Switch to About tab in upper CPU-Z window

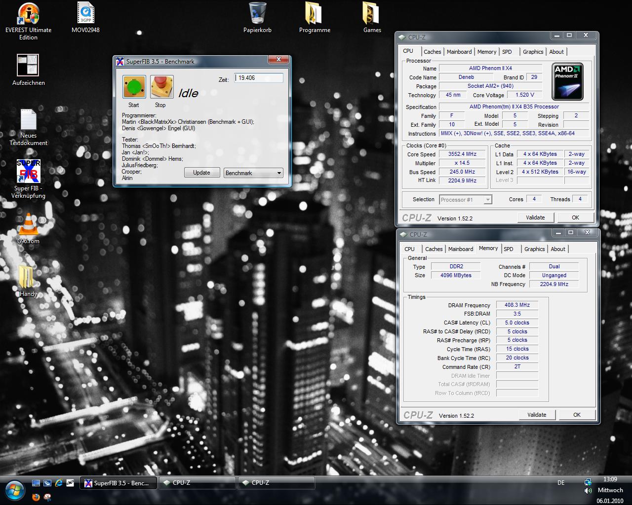click(556, 52)
